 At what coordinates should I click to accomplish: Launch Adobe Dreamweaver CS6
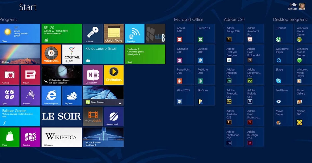click(x=254, y=75)
